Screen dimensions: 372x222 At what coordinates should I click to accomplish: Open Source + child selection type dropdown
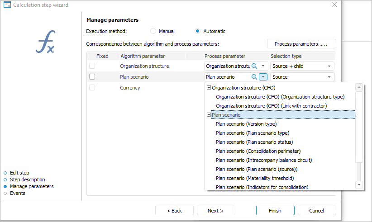[x=329, y=66]
